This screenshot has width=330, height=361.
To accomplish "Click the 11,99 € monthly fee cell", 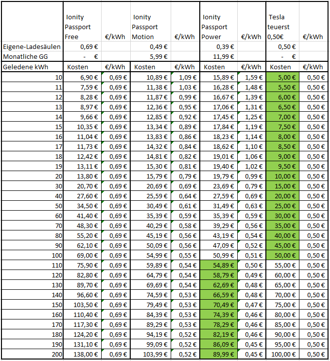I will click(x=219, y=56).
